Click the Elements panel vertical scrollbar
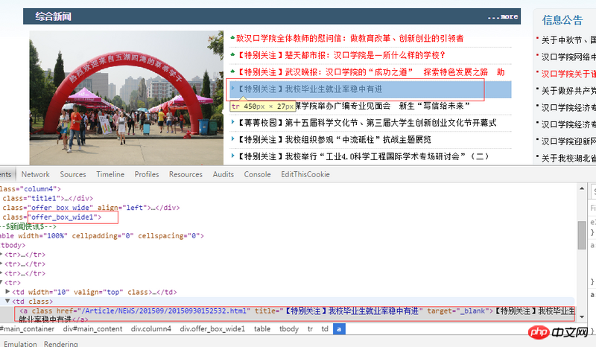 [x=581, y=235]
